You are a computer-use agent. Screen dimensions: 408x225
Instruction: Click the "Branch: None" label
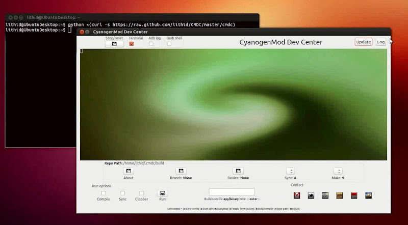coord(181,178)
